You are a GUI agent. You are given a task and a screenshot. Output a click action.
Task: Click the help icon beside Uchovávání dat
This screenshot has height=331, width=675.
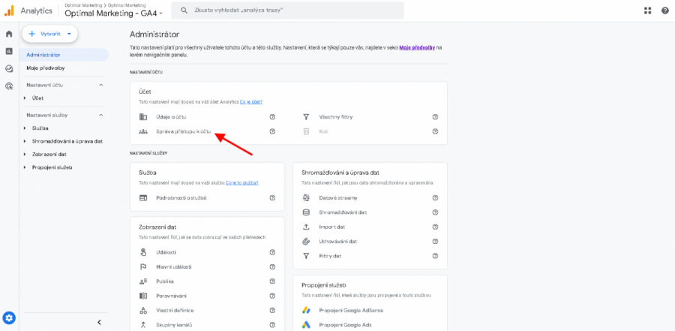tap(435, 242)
